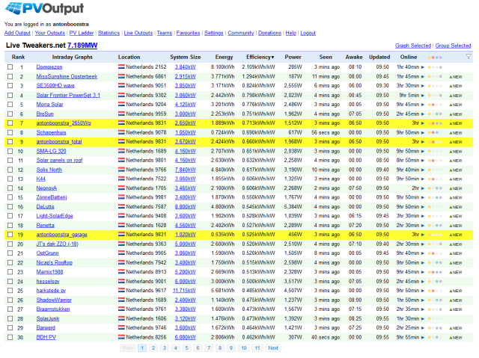The height and width of the screenshot is (358, 479).
Task: Click the Group Selected link
Action: coord(453,46)
